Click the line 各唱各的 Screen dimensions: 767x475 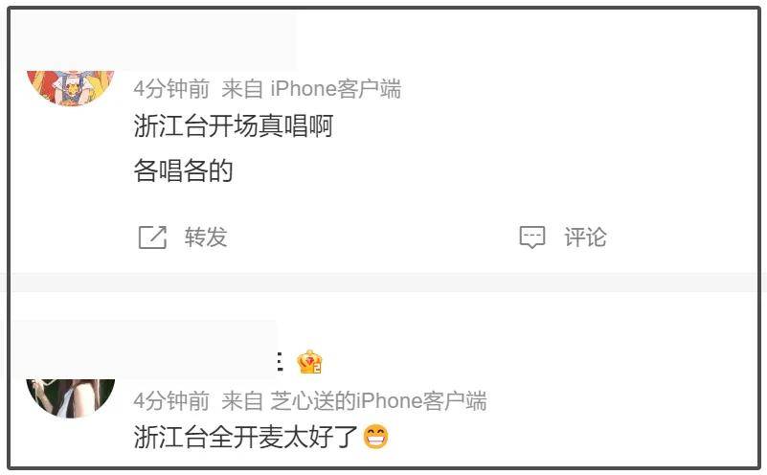183,170
